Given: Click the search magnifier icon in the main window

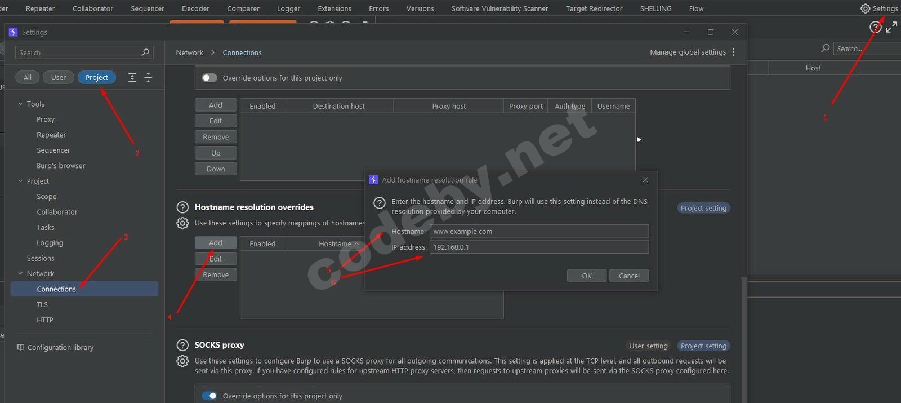Looking at the screenshot, I should click(826, 48).
